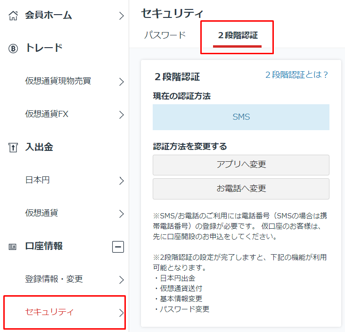The width and height of the screenshot is (345, 332).
Task: Click the bitcoin icon beside トレード
Action: pos(13,49)
